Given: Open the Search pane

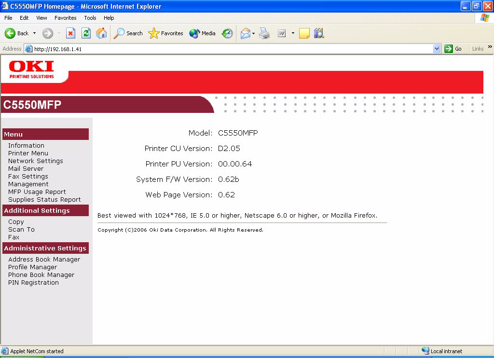Looking at the screenshot, I should point(128,33).
